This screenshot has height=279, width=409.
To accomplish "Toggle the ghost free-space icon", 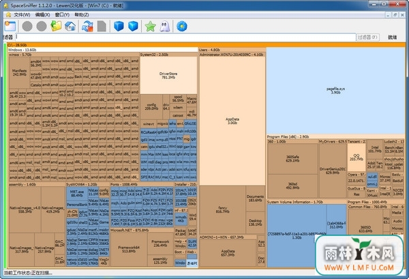I will (x=164, y=26).
